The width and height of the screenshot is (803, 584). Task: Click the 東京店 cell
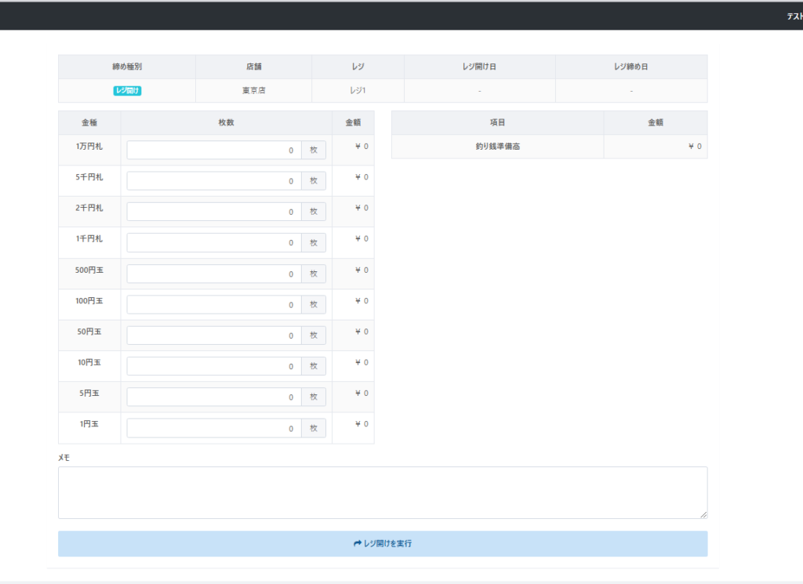coord(253,91)
